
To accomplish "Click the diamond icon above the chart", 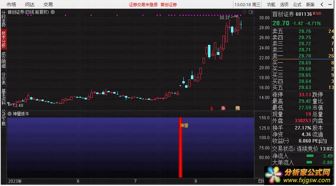I will tap(245, 12).
